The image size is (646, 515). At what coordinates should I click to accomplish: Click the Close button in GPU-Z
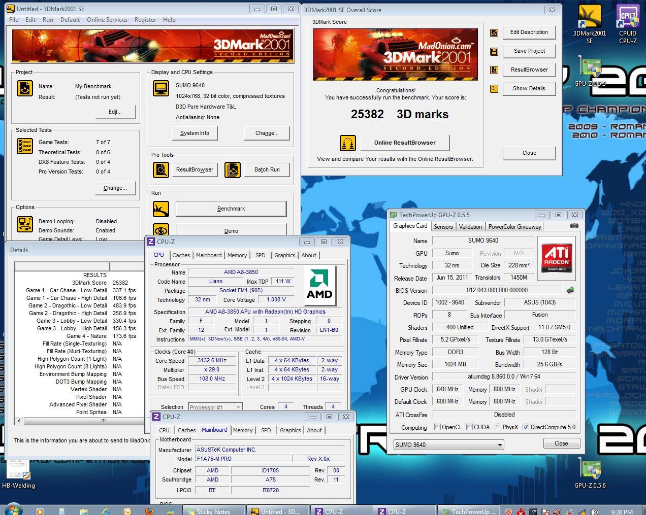[561, 443]
